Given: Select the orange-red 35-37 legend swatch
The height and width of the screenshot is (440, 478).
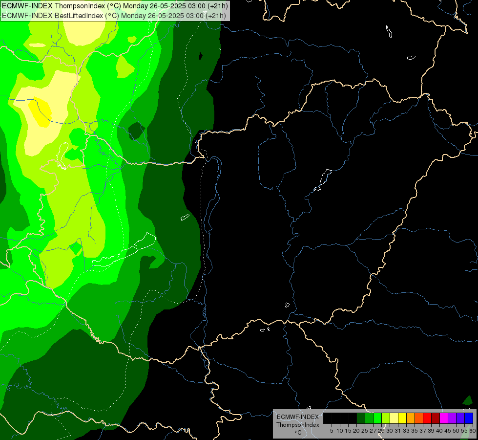Looking at the screenshot, I should coord(419,418).
